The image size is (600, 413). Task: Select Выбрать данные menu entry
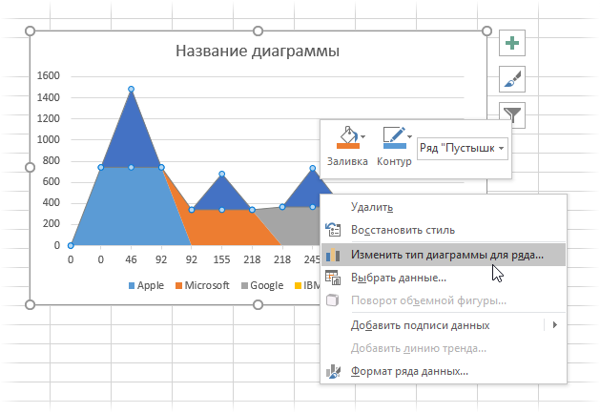[444, 278]
